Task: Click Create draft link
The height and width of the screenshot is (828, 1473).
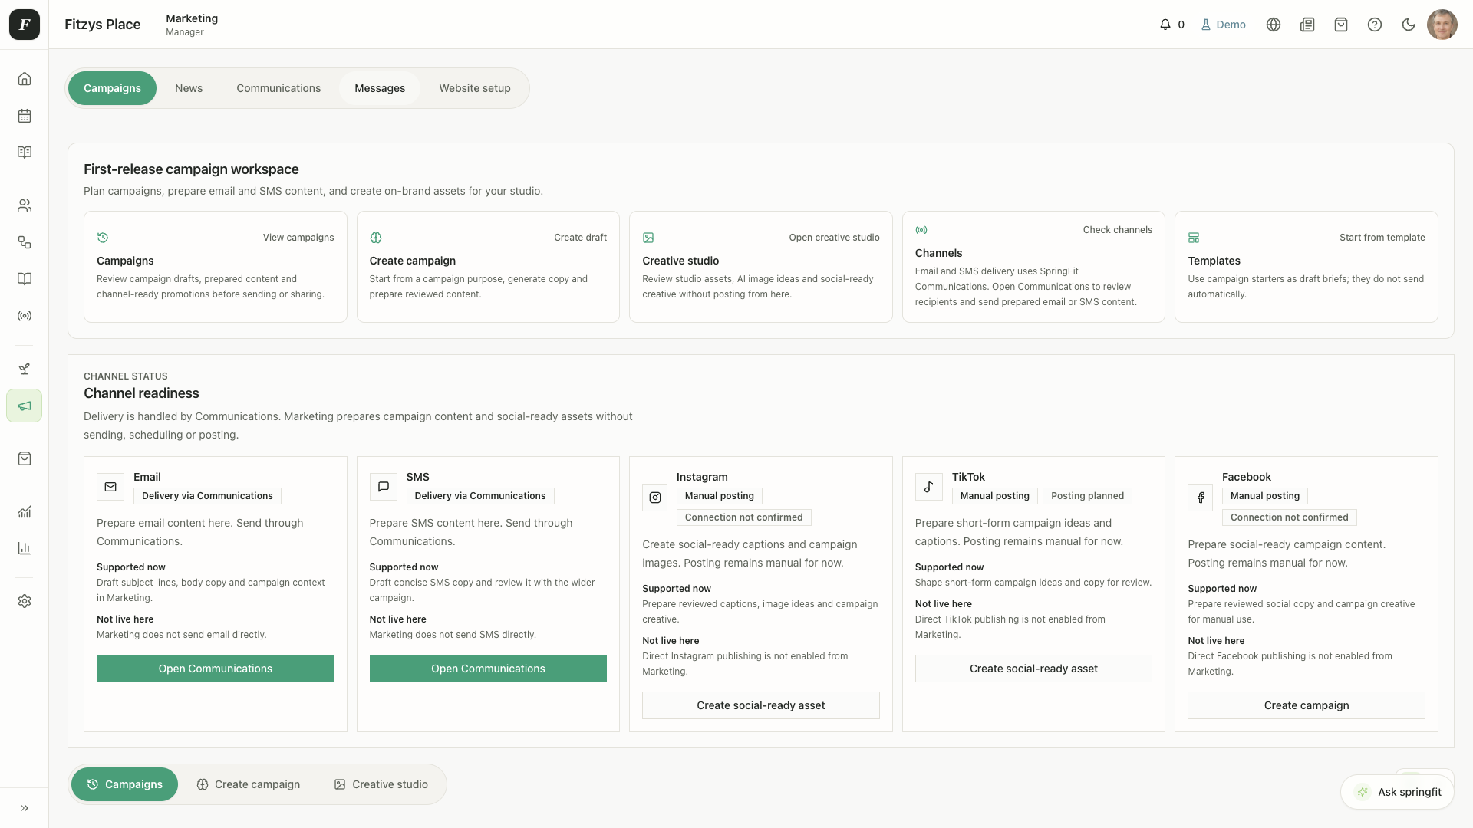Action: tap(580, 238)
